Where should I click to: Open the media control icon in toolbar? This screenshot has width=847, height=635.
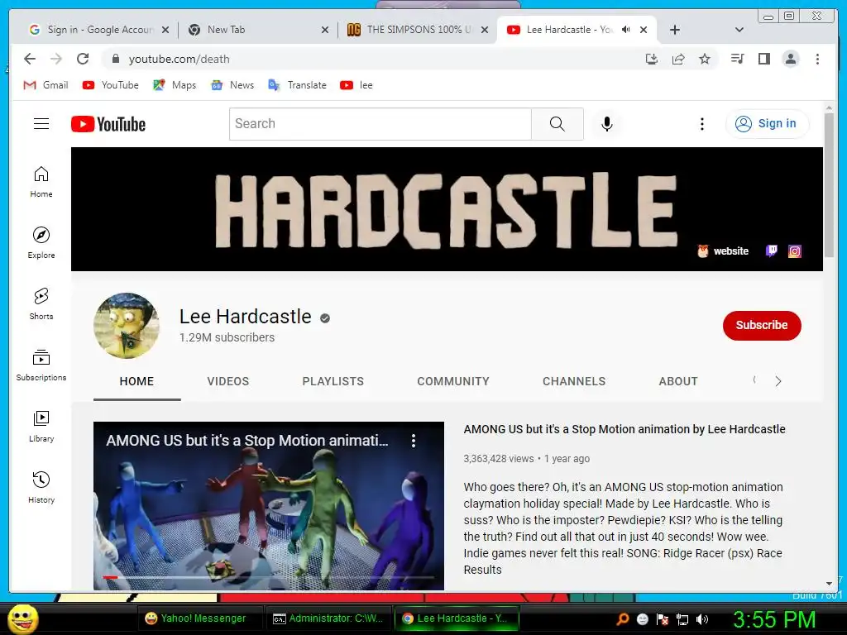pyautogui.click(x=737, y=59)
